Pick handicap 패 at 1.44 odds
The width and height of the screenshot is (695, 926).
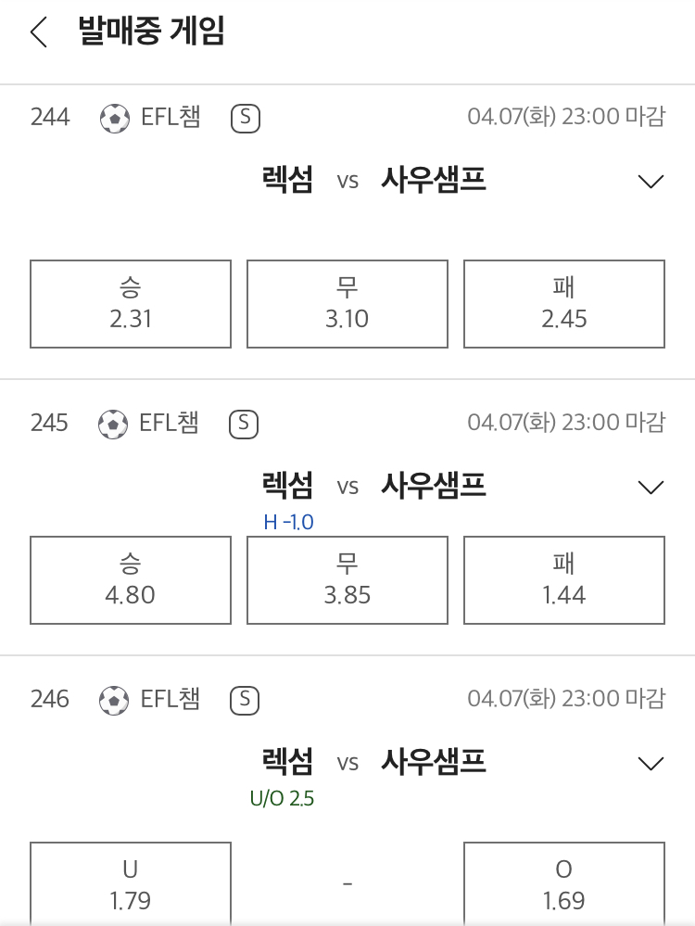(564, 580)
